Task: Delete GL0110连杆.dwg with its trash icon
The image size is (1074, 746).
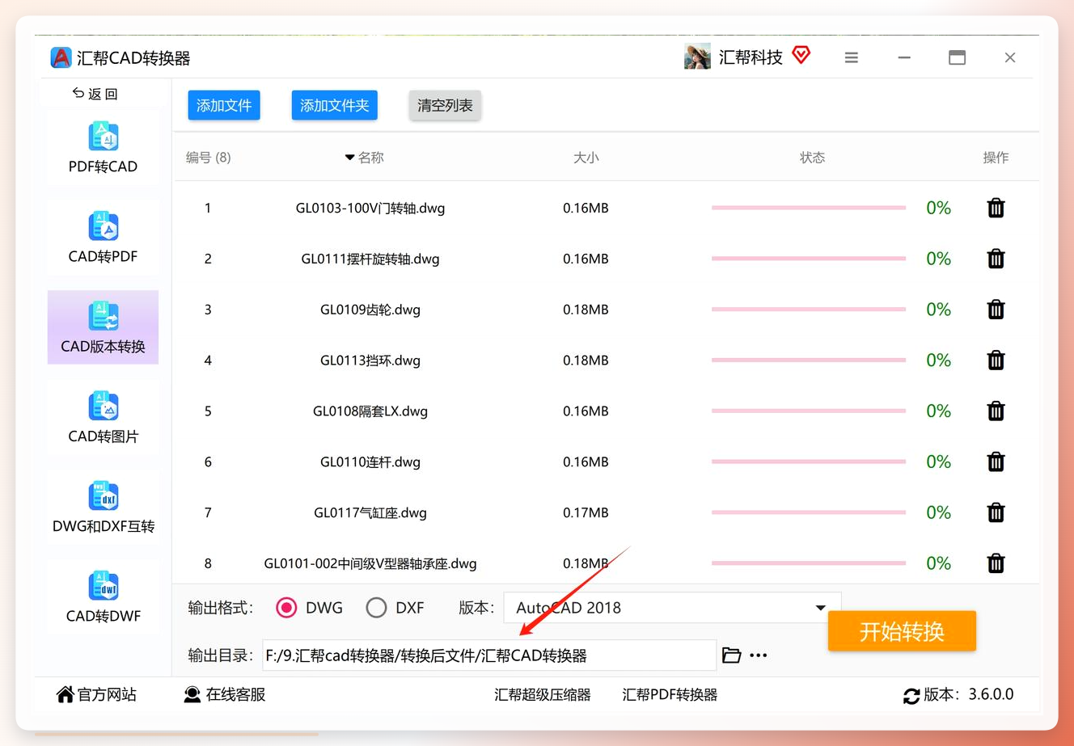Action: tap(996, 462)
